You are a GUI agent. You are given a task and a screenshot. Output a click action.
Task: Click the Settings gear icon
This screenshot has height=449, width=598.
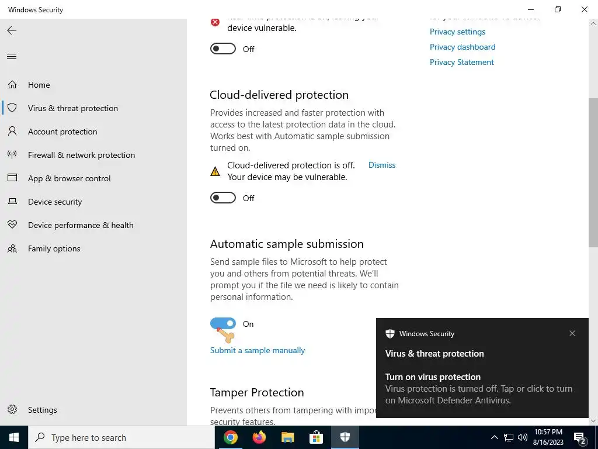(12, 409)
